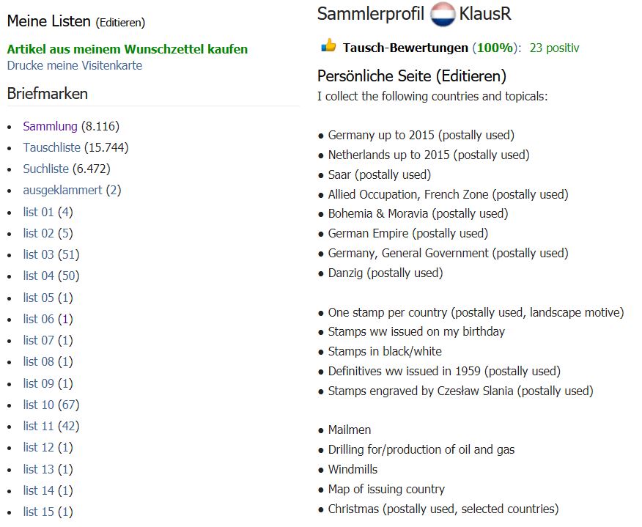This screenshot has height=527, width=642.
Task: Open list 01
Action: (39, 212)
